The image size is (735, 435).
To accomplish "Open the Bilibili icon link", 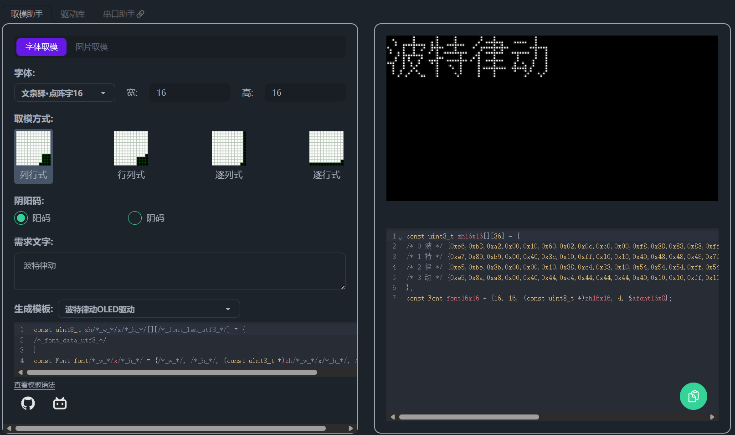I will [60, 403].
